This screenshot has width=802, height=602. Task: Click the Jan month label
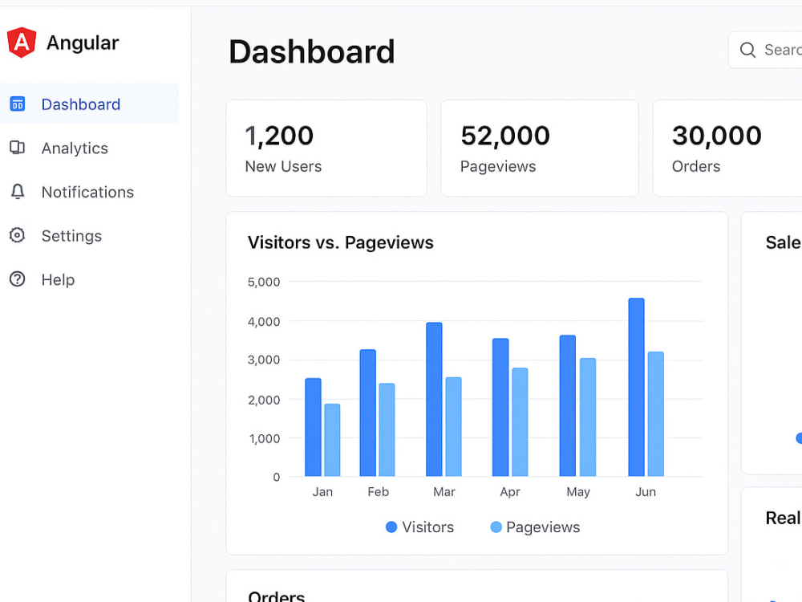pyautogui.click(x=322, y=492)
